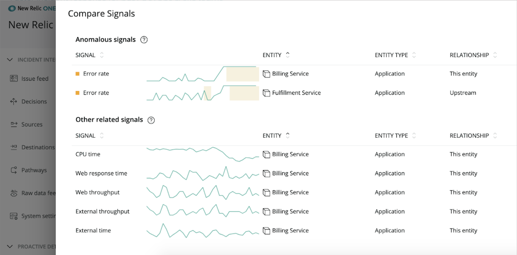Click the New Relic ONE logo
Image resolution: width=517 pixels, height=255 pixels.
tap(31, 8)
